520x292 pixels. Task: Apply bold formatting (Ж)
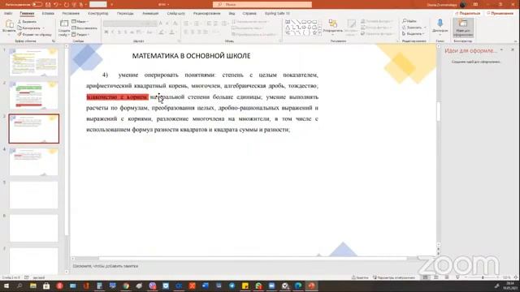106,32
